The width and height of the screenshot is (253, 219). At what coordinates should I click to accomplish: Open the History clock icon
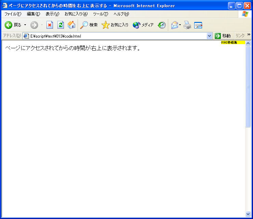162,25
